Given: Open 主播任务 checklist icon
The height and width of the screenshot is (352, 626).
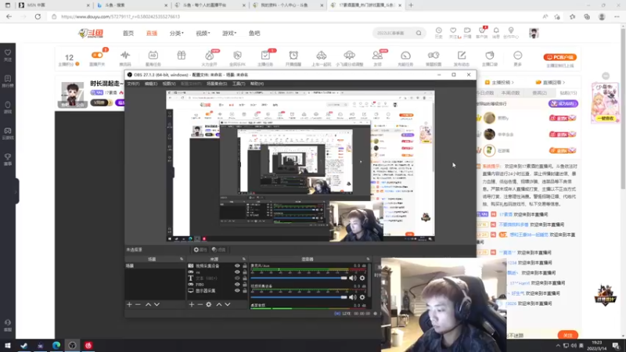Looking at the screenshot, I should pyautogui.click(x=265, y=55).
